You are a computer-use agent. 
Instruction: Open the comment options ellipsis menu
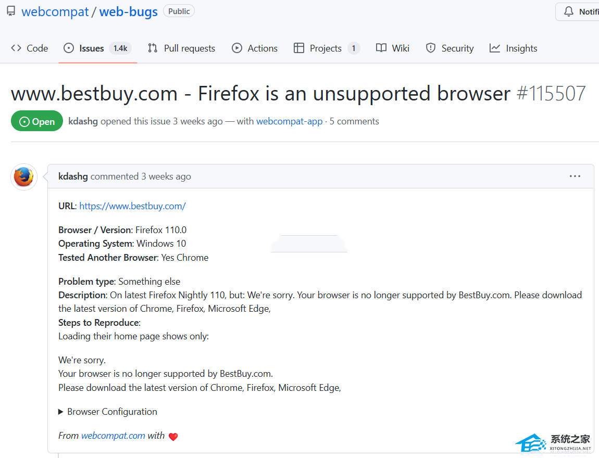tap(575, 176)
